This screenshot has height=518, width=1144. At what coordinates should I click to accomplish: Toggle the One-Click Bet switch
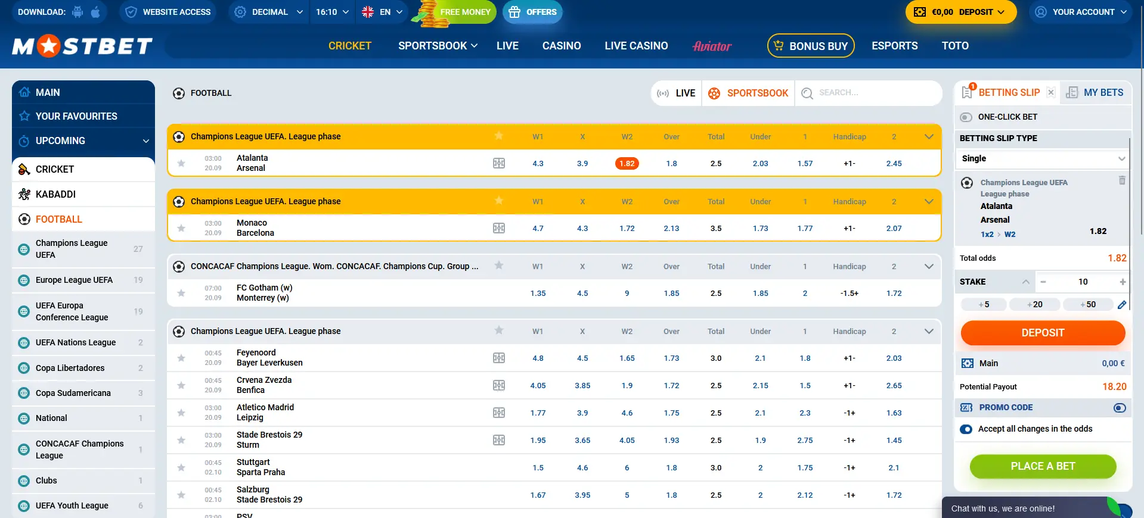[x=966, y=117]
